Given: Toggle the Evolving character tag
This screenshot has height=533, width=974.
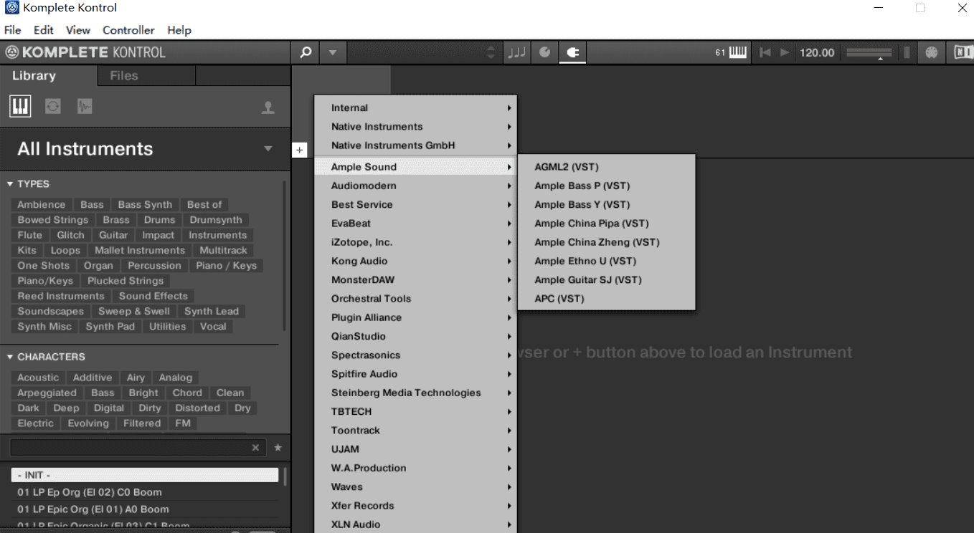Looking at the screenshot, I should click(x=88, y=423).
